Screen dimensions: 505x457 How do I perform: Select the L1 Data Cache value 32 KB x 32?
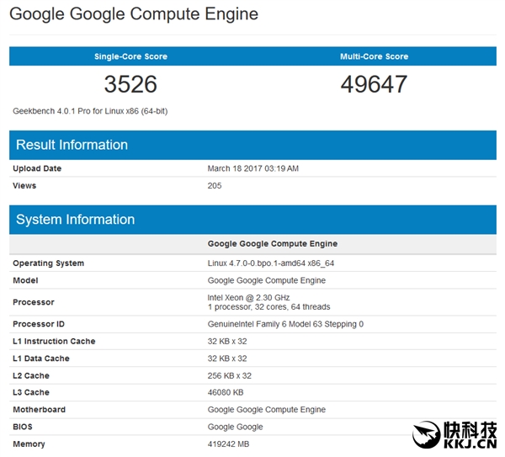(x=227, y=359)
